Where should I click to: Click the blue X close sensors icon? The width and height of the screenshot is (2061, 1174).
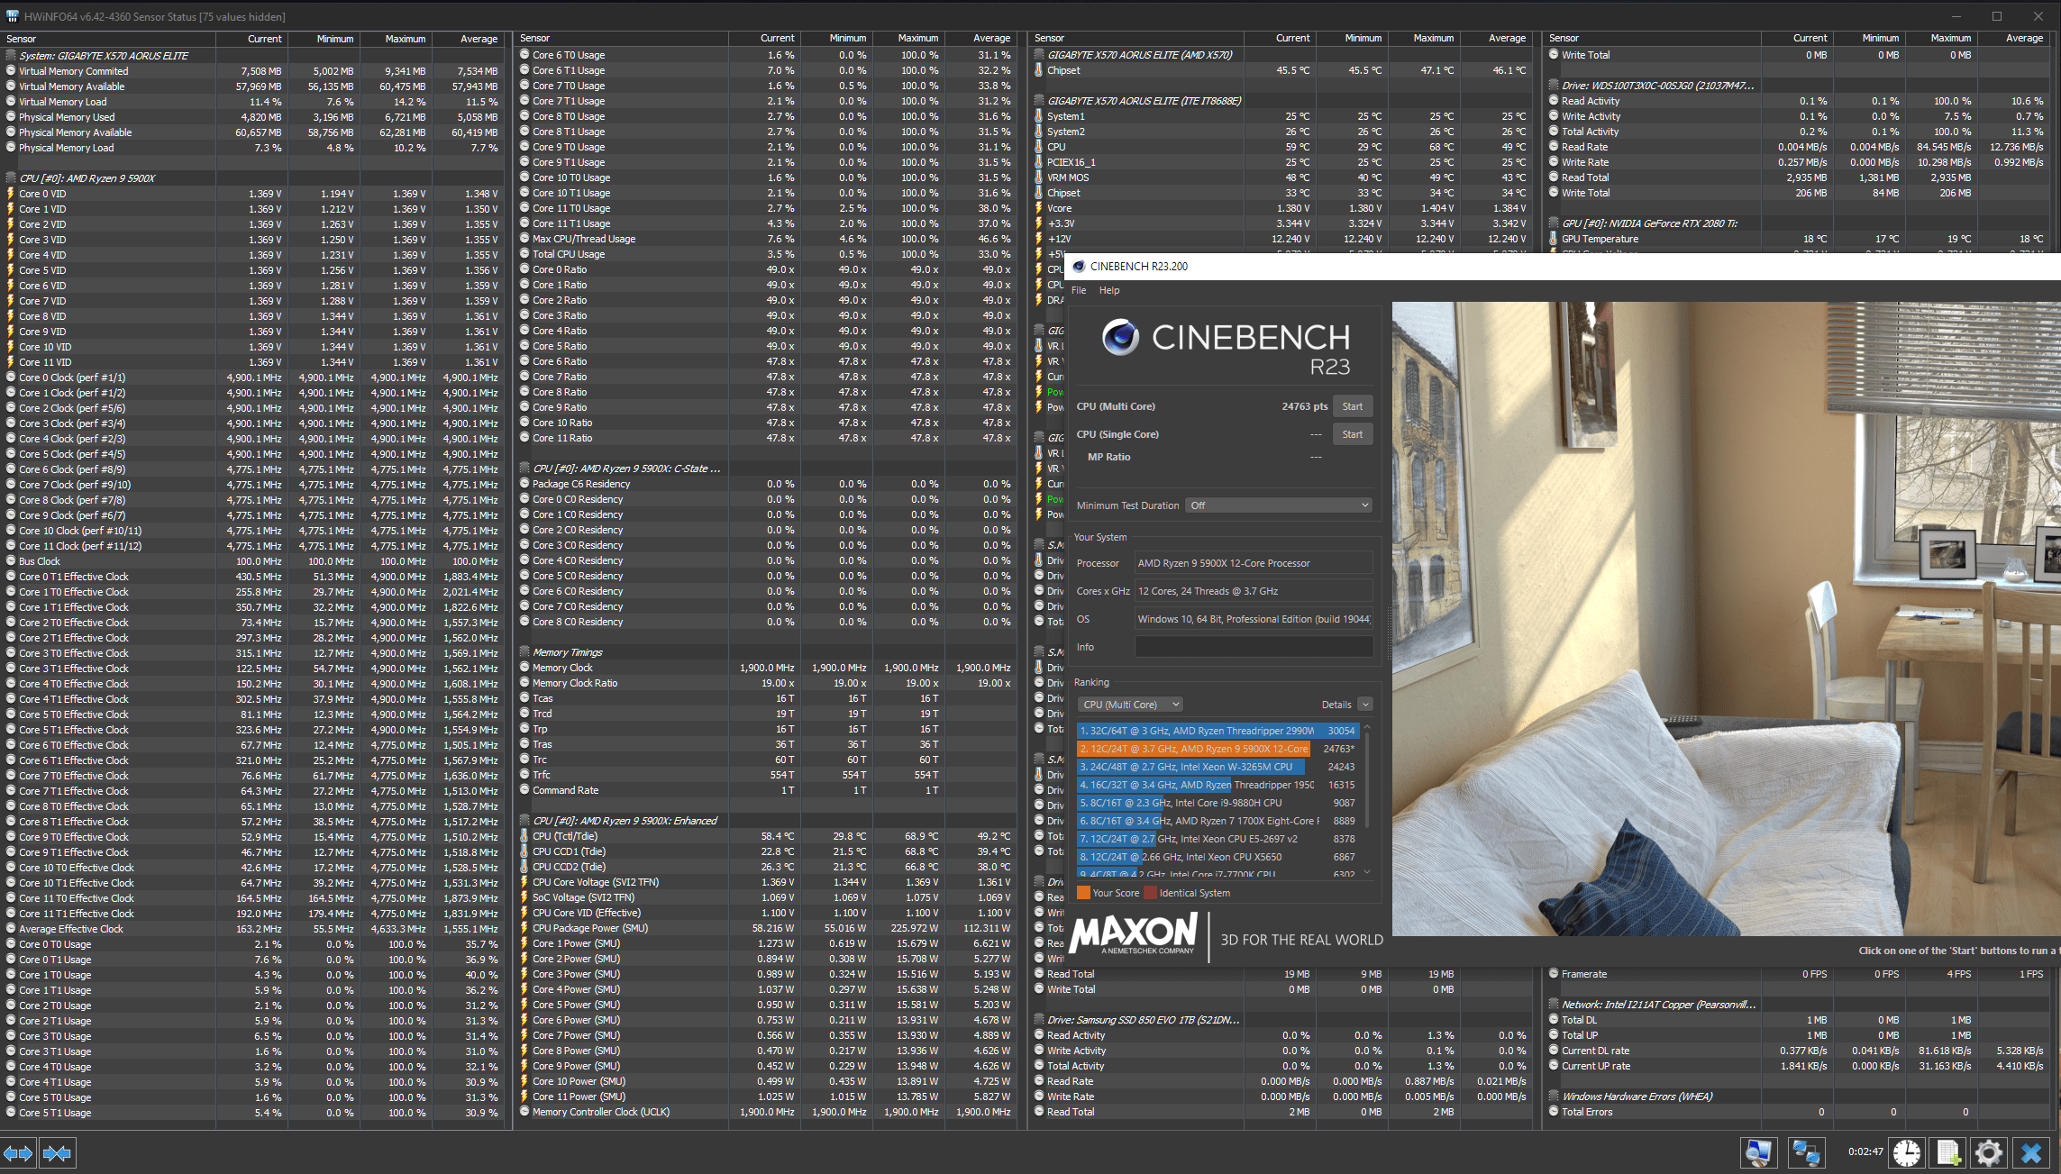(2031, 1152)
